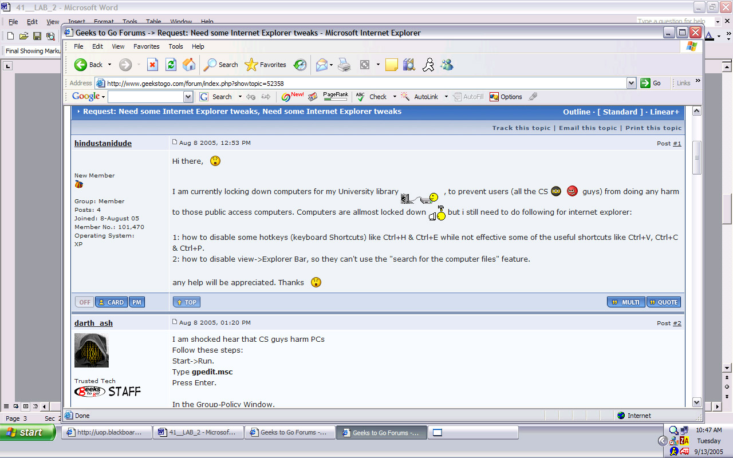Click the IE page vertical scrollbar thumb

point(697,157)
